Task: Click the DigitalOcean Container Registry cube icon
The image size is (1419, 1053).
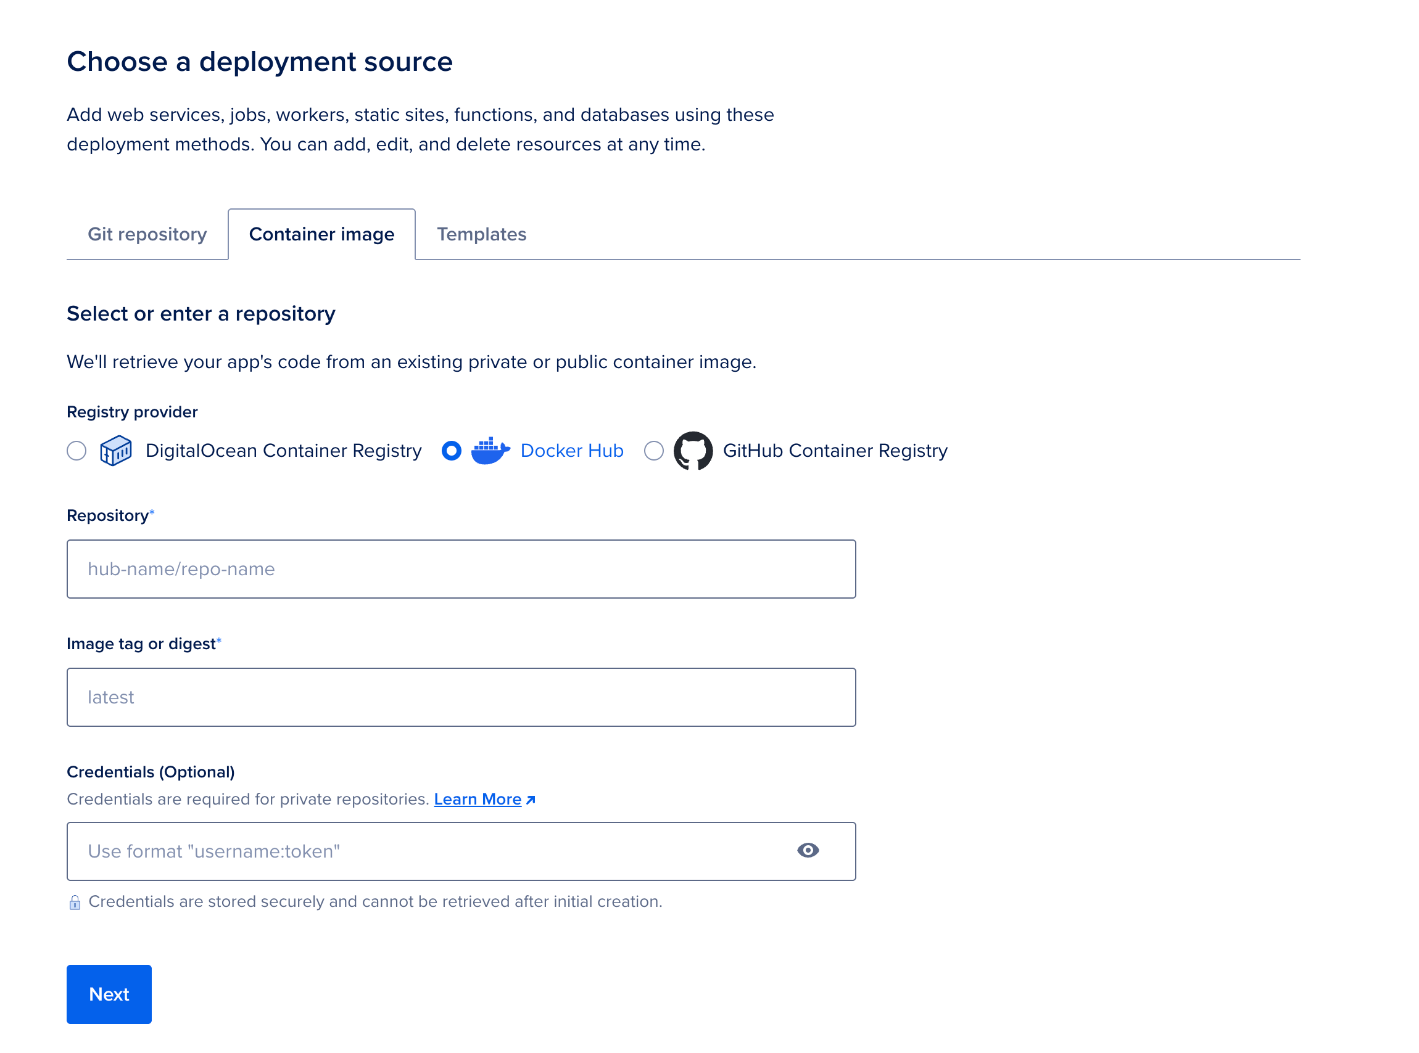Action: pyautogui.click(x=115, y=451)
